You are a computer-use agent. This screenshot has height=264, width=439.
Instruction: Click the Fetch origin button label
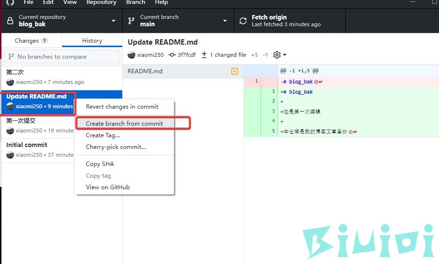click(269, 17)
